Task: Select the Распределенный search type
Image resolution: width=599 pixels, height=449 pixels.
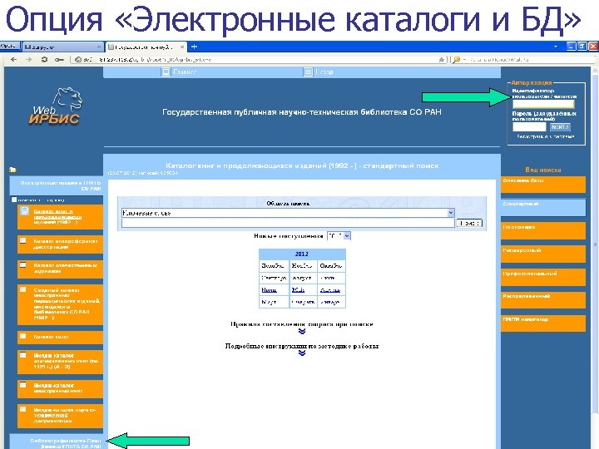Action: pos(543,300)
